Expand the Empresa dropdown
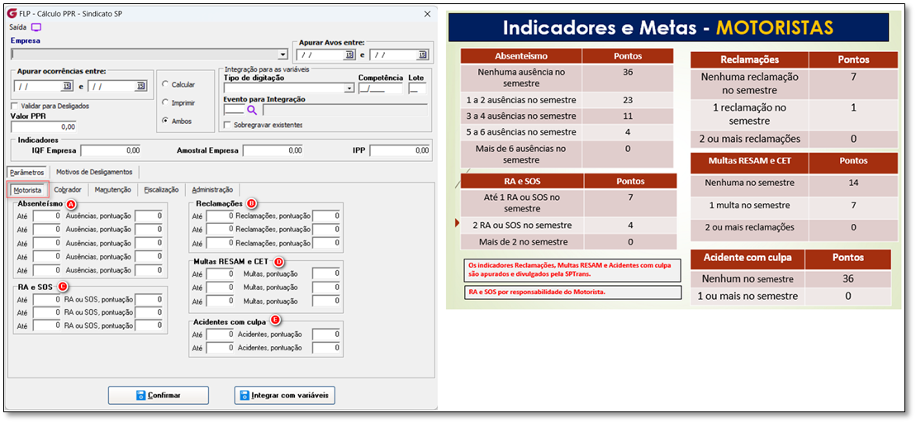The height and width of the screenshot is (423, 916). coord(283,55)
